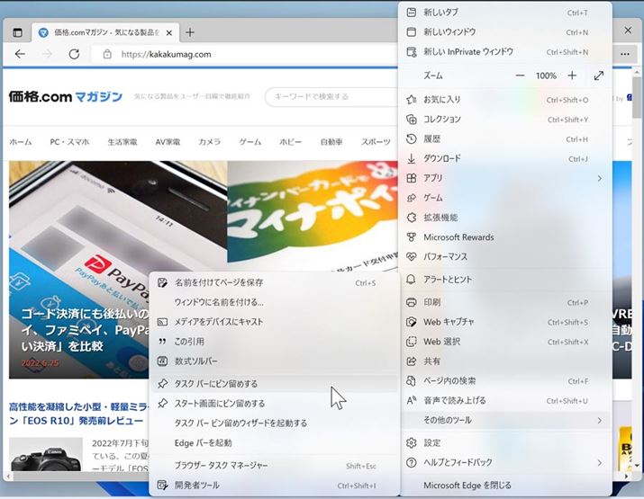Image resolution: width=644 pixels, height=499 pixels.
Task: Select 新しいウィンドウ menu entry
Action: 504,32
